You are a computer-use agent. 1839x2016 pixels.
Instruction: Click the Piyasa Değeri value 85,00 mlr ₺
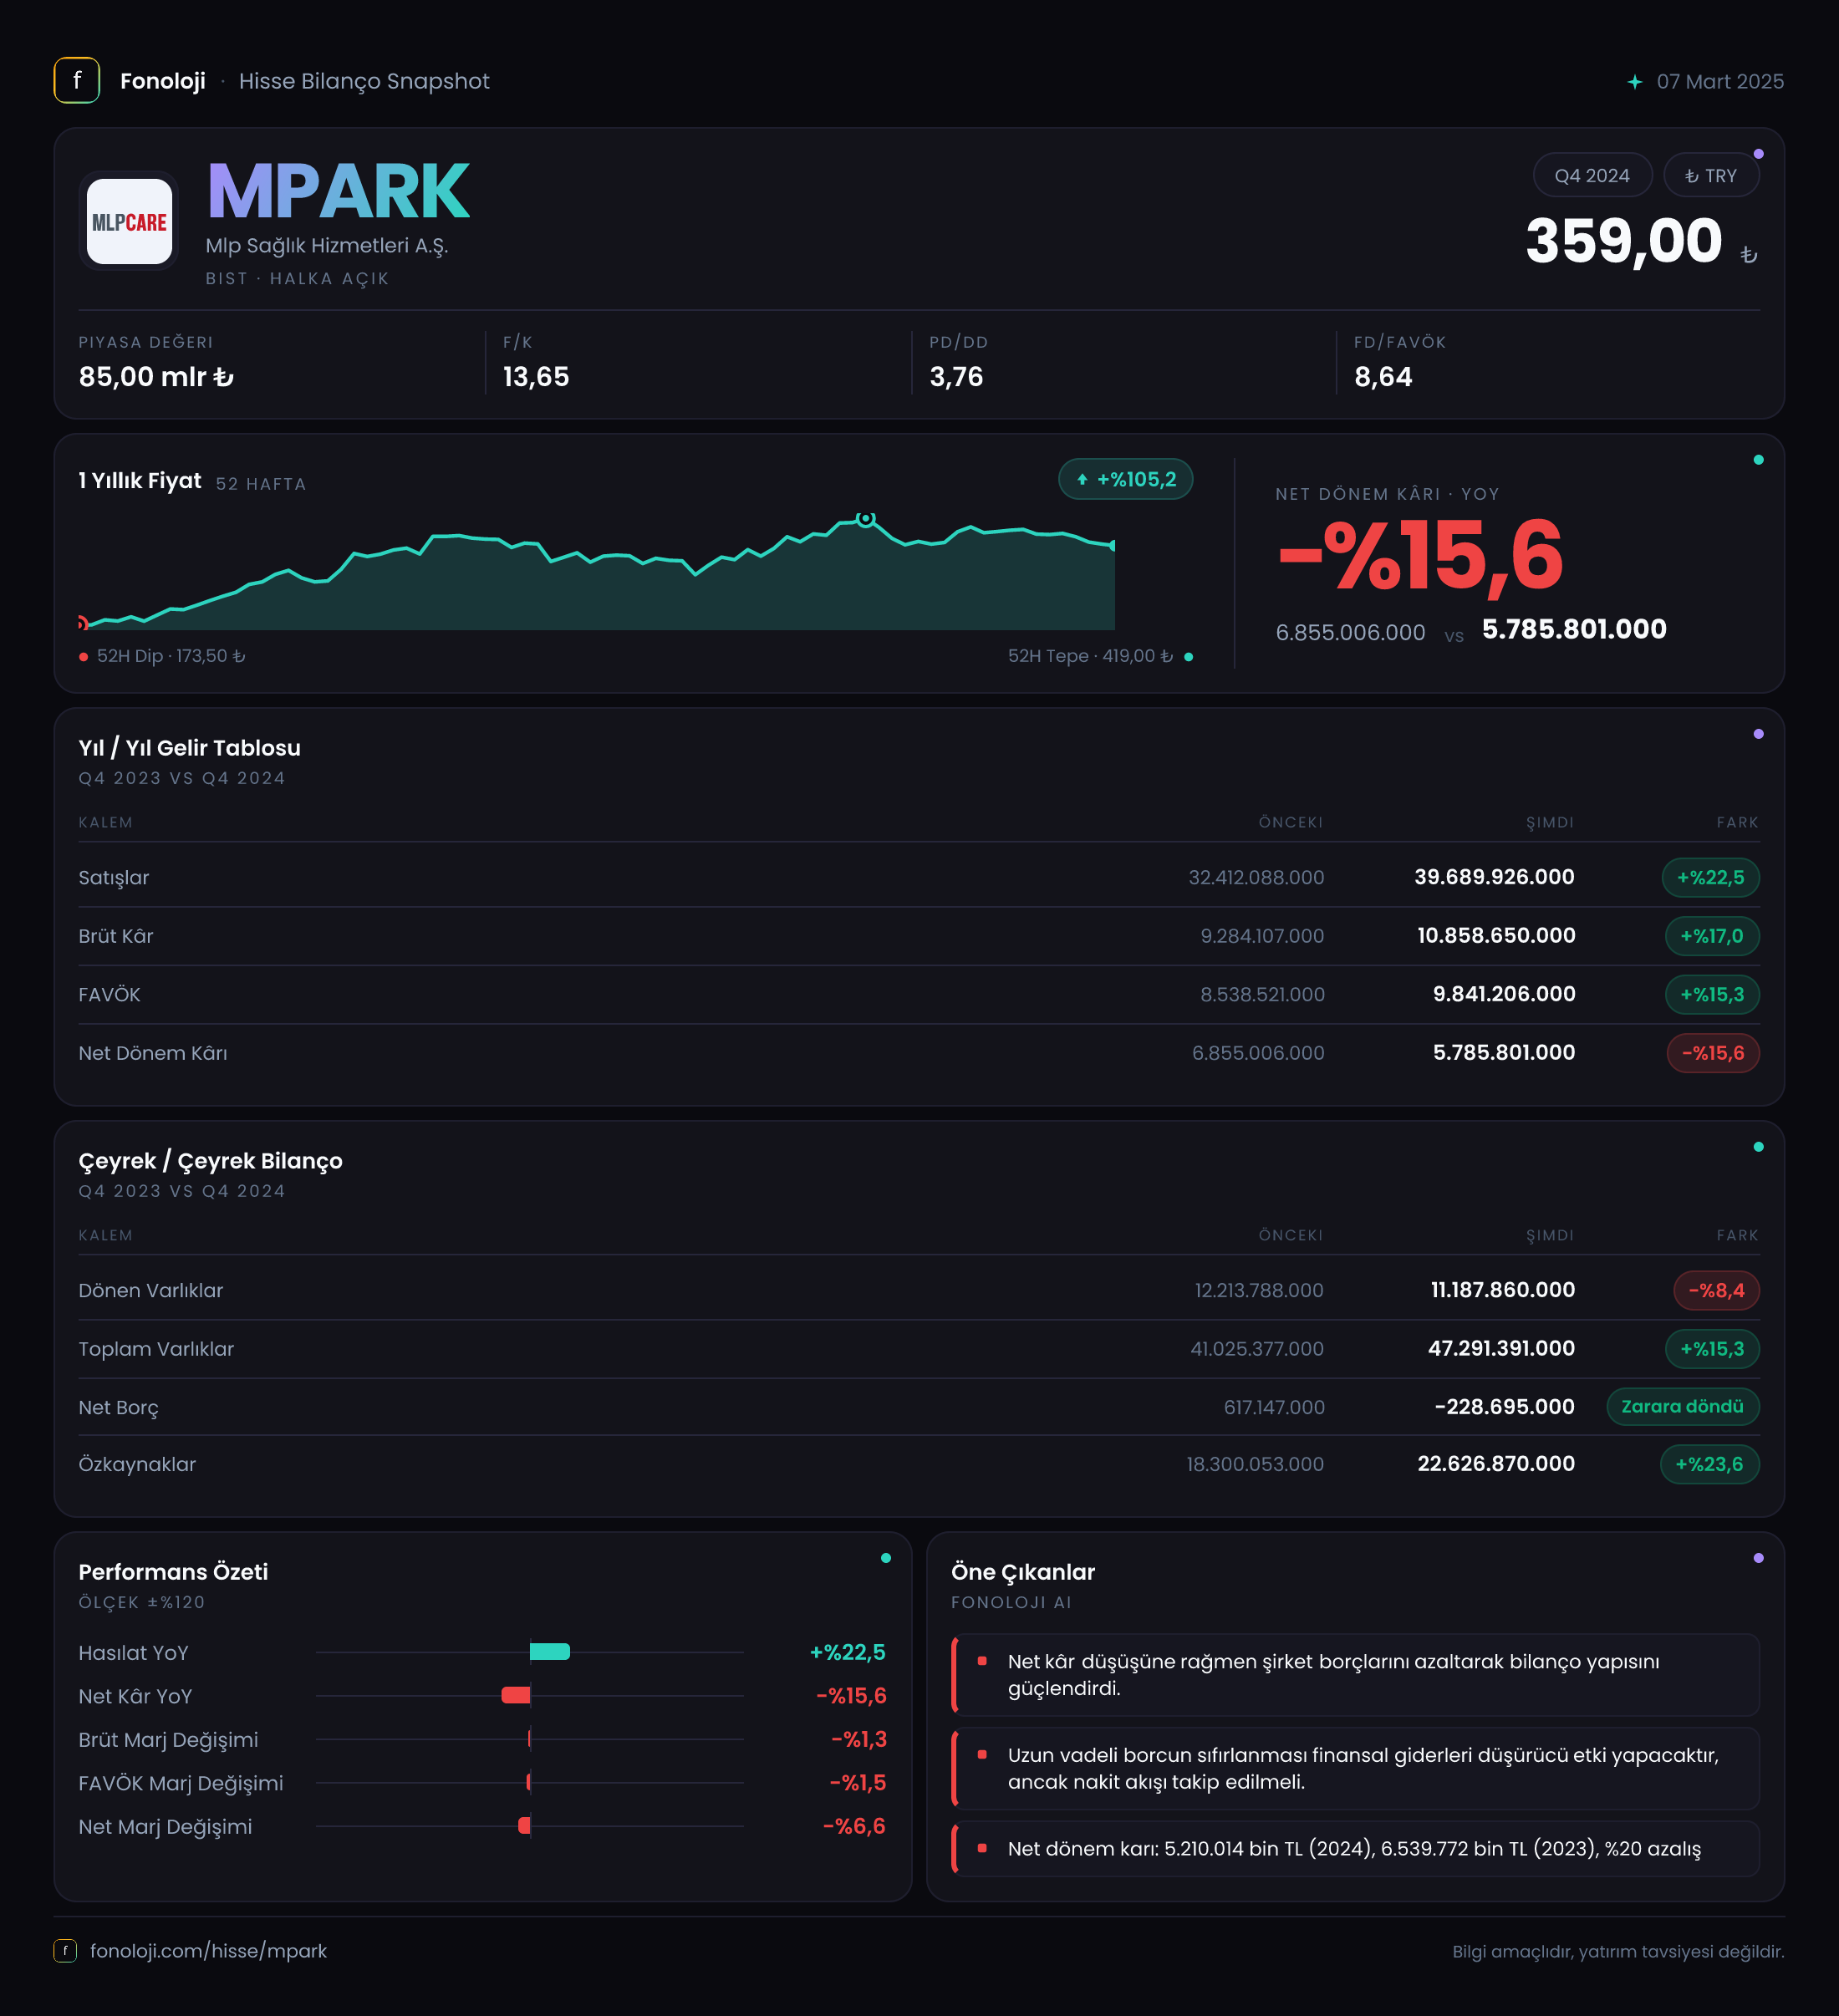point(156,377)
